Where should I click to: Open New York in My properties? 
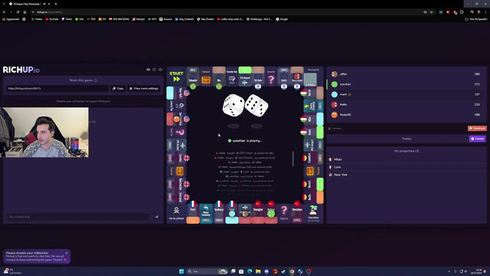407,175
